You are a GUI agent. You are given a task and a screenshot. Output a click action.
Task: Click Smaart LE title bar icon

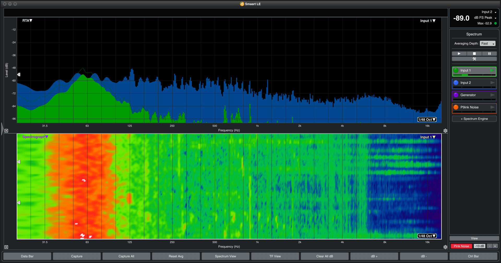point(242,4)
